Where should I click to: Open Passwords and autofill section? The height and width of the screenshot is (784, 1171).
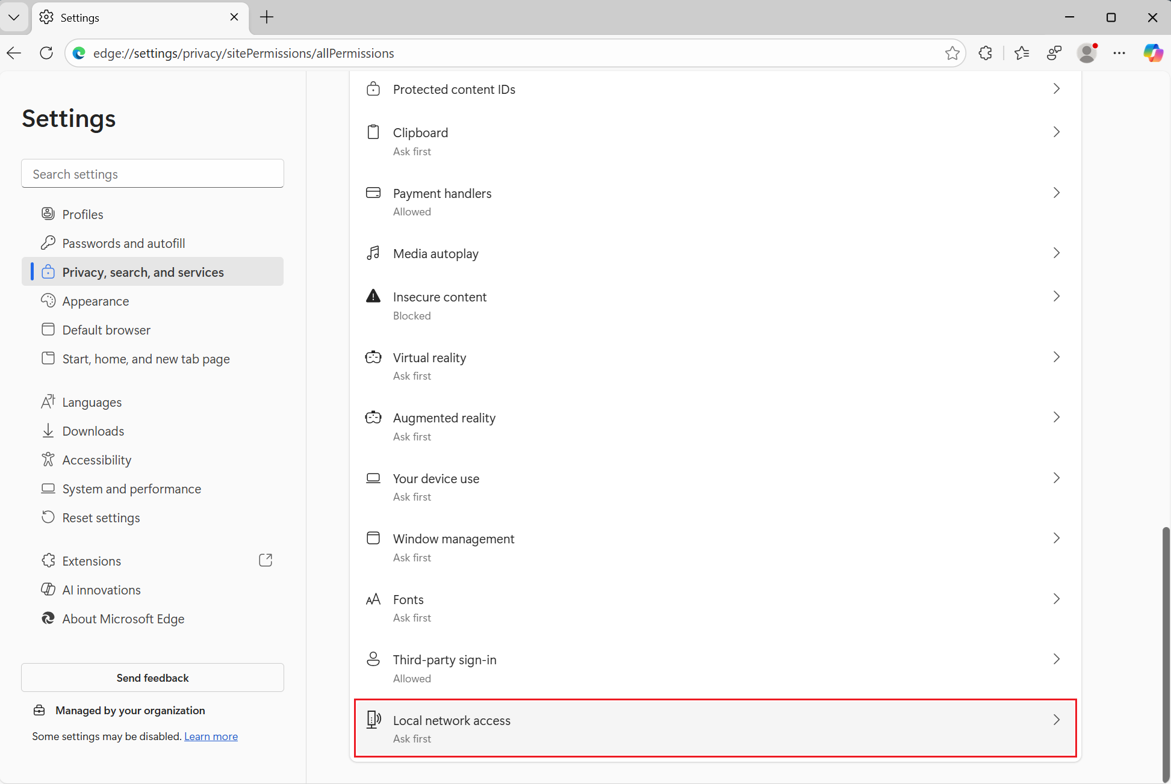152,243
